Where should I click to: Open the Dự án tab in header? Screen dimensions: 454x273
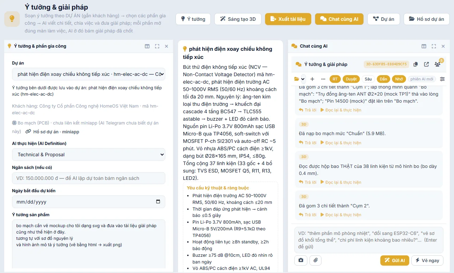point(384,19)
